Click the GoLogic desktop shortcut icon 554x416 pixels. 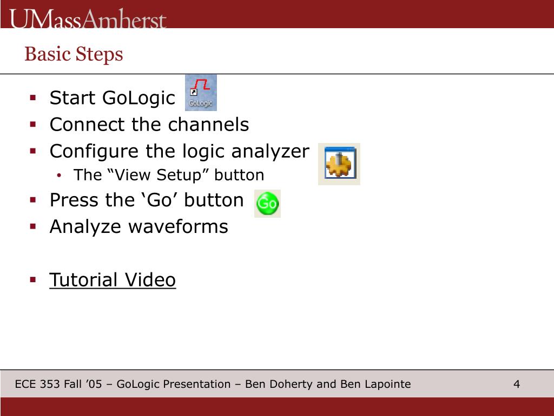click(x=201, y=93)
